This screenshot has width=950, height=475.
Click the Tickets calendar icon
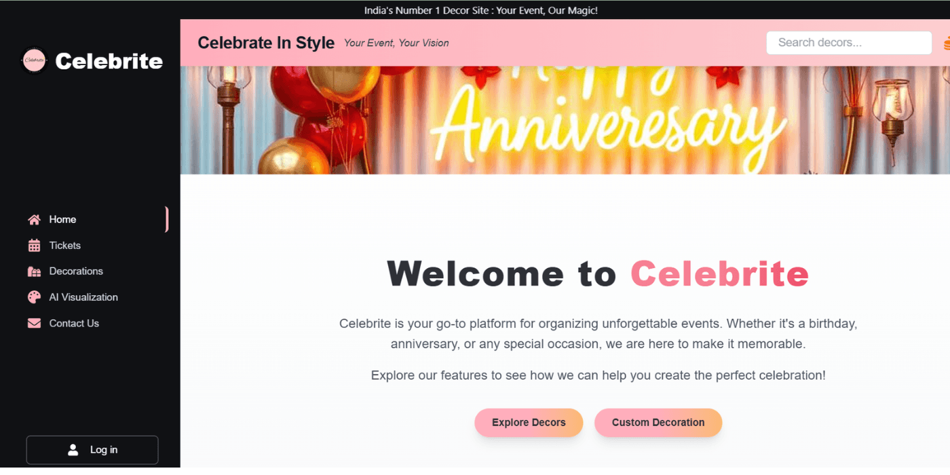pos(34,246)
